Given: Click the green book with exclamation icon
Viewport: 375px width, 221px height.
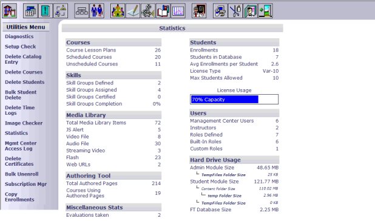Looking at the screenshot, I should coord(46,11).
